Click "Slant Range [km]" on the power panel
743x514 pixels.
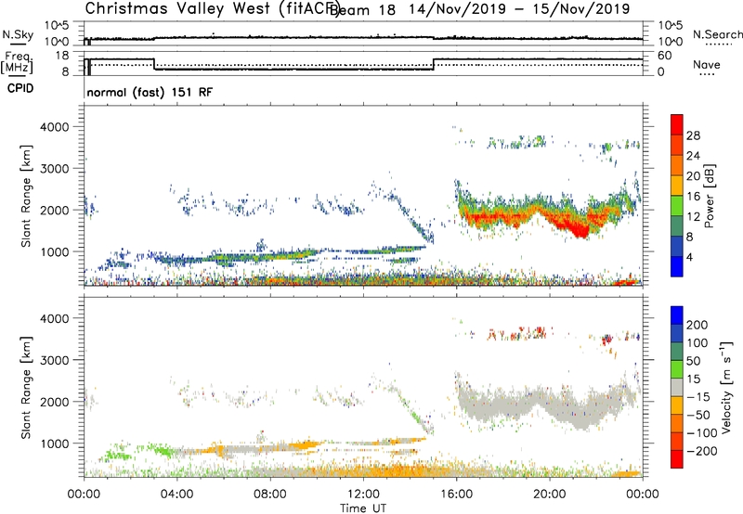[x=26, y=196]
